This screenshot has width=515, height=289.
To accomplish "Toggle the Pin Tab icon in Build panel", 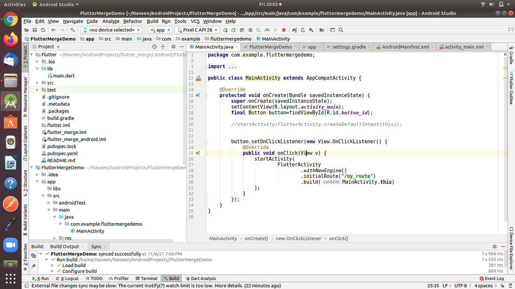I will (x=33, y=266).
